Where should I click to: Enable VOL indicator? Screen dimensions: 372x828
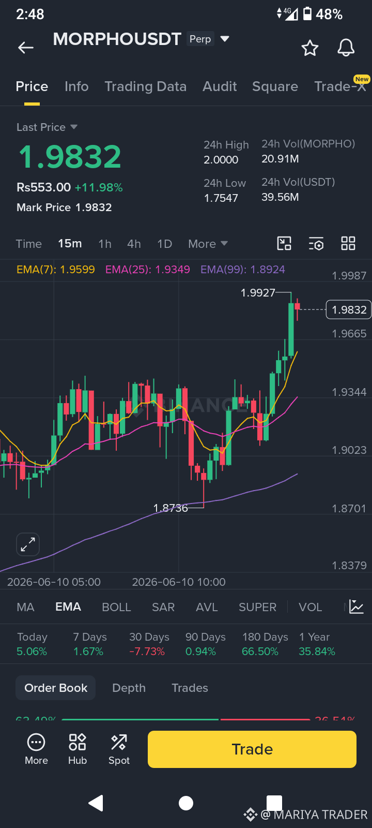(x=310, y=607)
